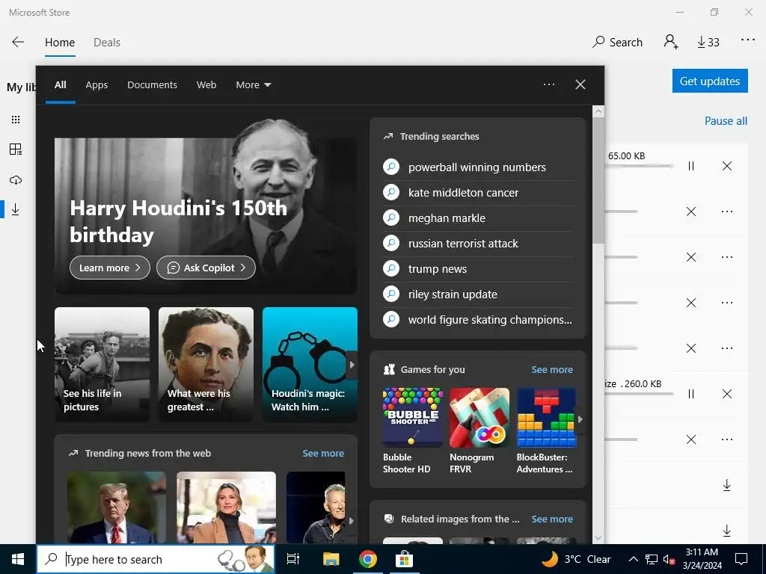Open the Nonogram FRVR game
766x574 pixels.
[x=479, y=430]
